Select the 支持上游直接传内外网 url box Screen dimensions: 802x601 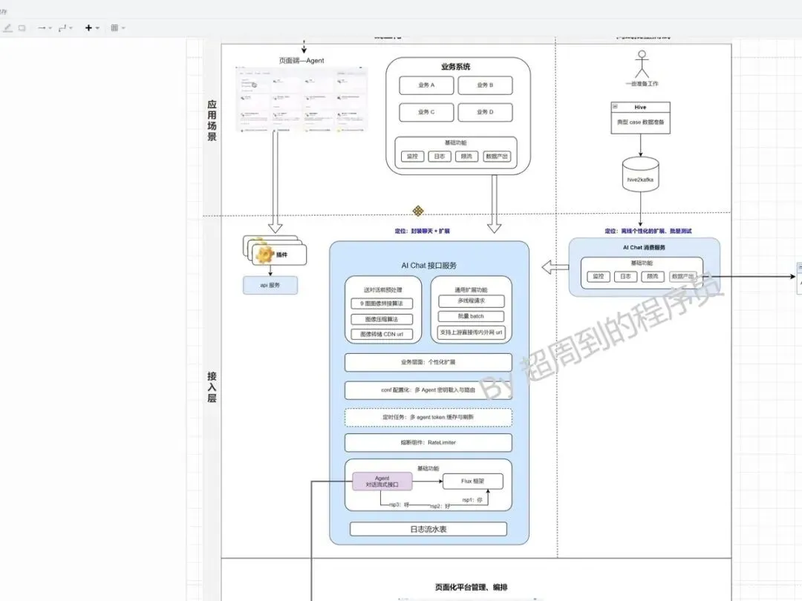471,332
